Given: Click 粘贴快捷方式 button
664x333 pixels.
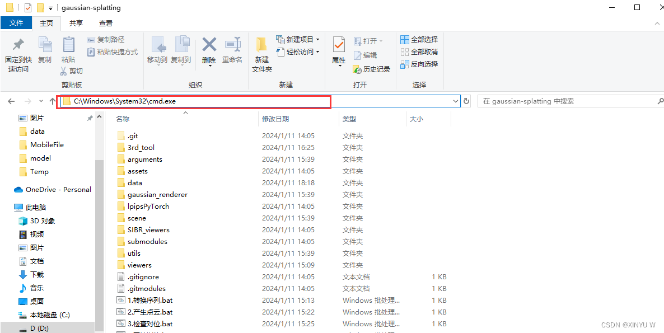Looking at the screenshot, I should point(112,51).
